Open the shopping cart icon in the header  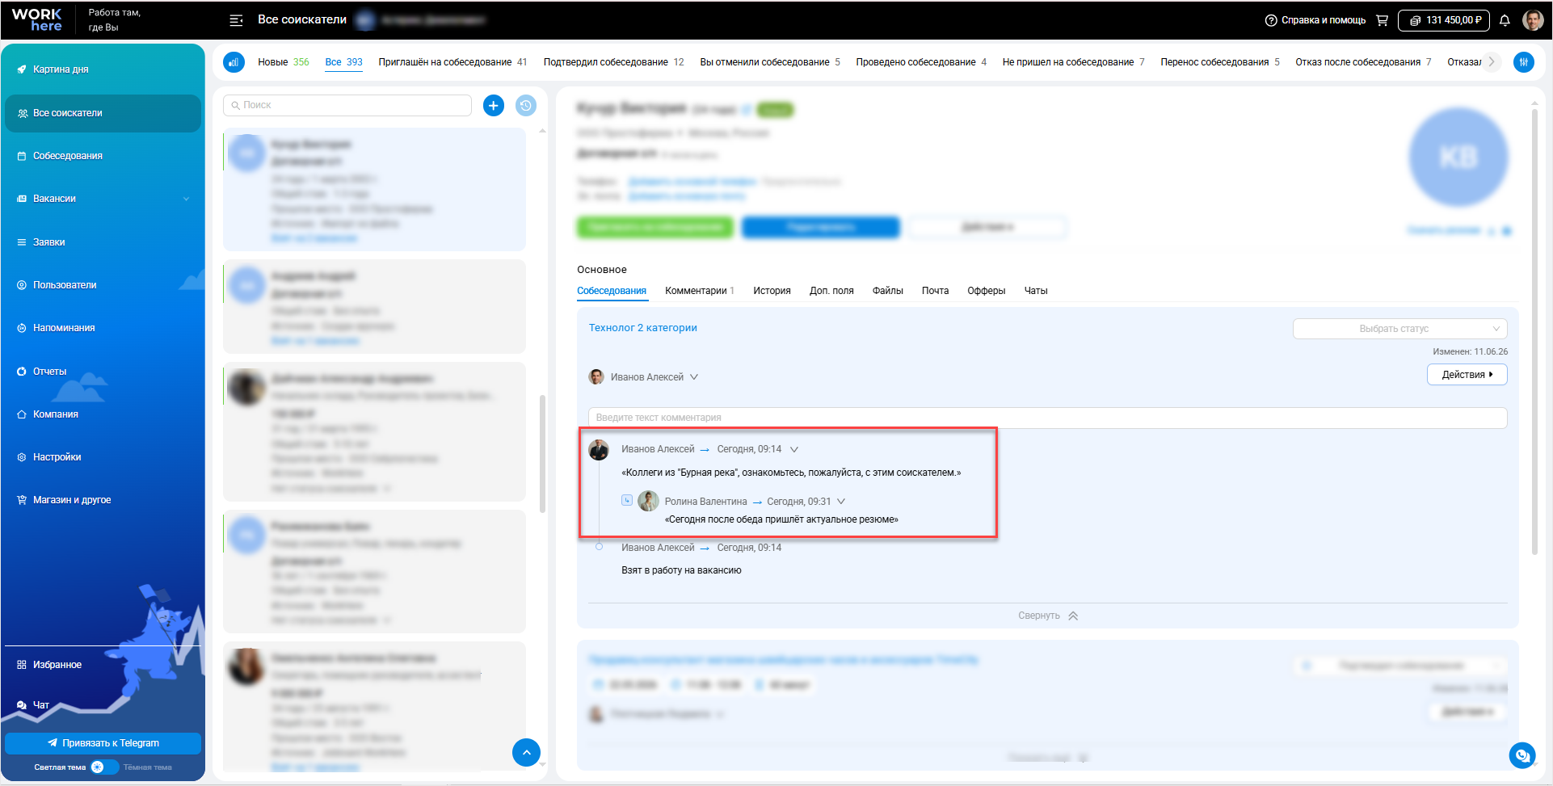(1382, 20)
